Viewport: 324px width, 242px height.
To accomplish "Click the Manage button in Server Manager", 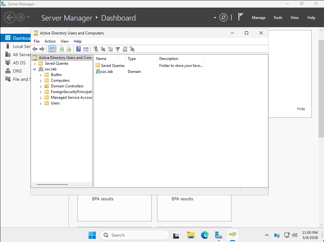I will coord(258,18).
